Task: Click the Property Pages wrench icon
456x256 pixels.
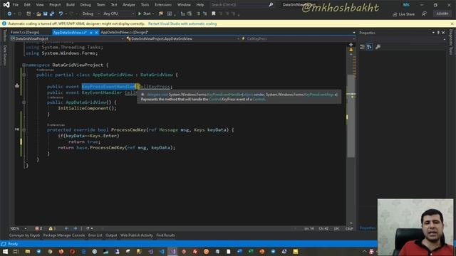Action: coord(378,47)
